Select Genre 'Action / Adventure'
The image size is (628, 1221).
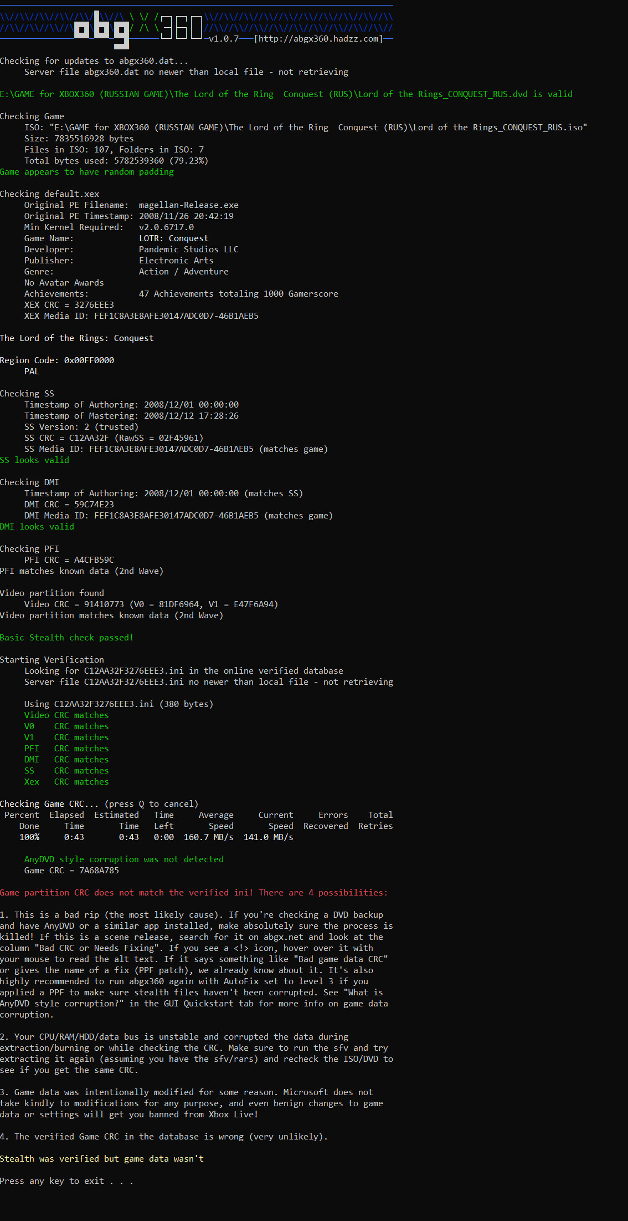(x=126, y=272)
